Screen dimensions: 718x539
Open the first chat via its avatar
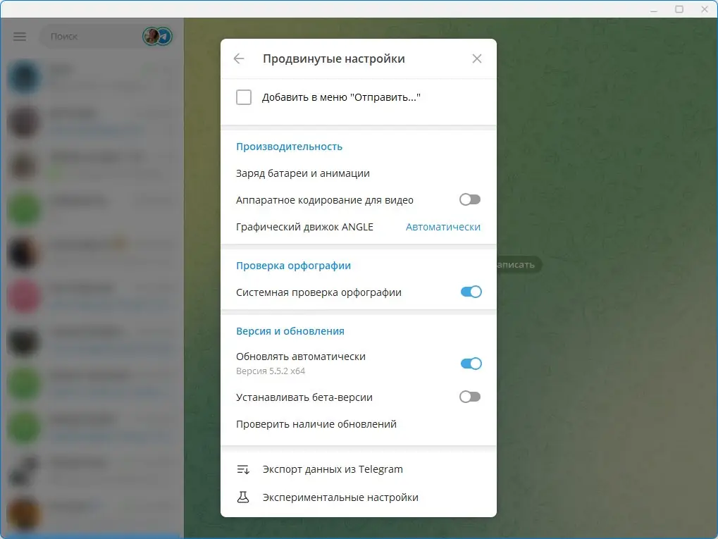coord(25,75)
